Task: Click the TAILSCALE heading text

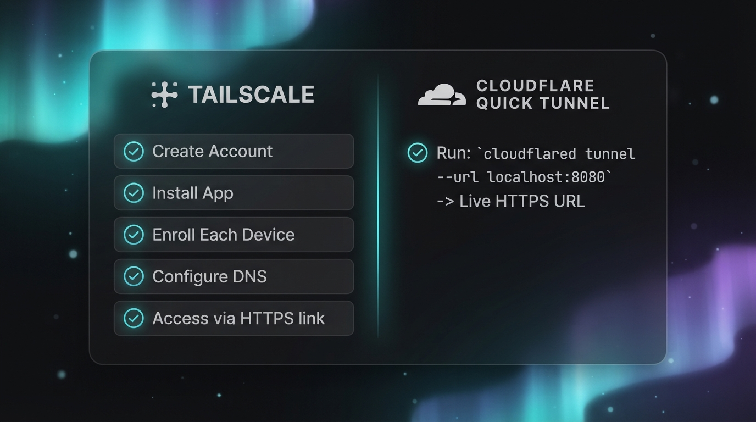Action: tap(251, 95)
